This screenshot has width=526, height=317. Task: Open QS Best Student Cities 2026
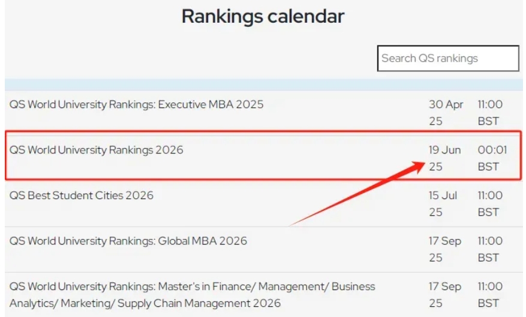(82, 195)
